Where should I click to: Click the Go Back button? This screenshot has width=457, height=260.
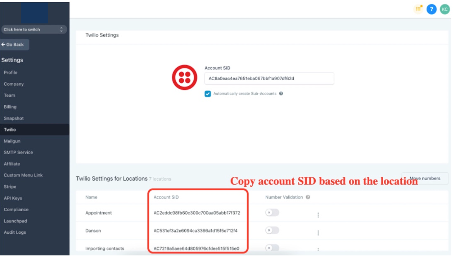coord(15,45)
